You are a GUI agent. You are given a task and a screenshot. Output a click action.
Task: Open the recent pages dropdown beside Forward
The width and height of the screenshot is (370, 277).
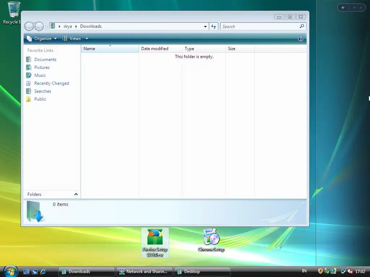pyautogui.click(x=46, y=26)
